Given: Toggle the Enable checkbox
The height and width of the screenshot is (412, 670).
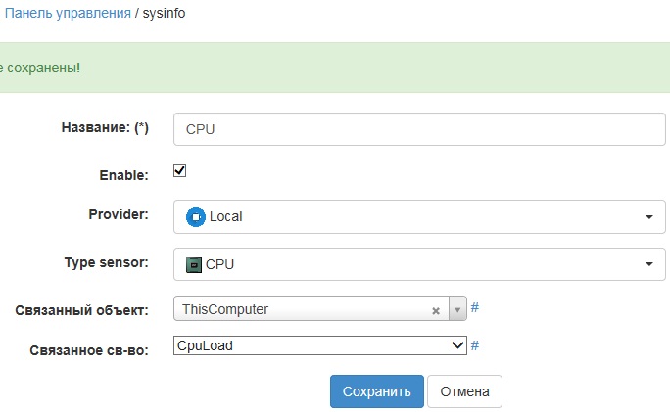Looking at the screenshot, I should [179, 171].
